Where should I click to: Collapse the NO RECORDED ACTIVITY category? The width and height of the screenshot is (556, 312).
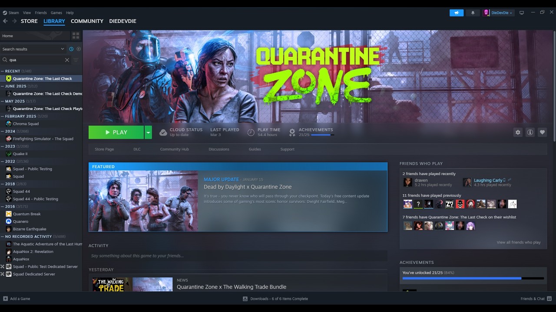point(3,237)
